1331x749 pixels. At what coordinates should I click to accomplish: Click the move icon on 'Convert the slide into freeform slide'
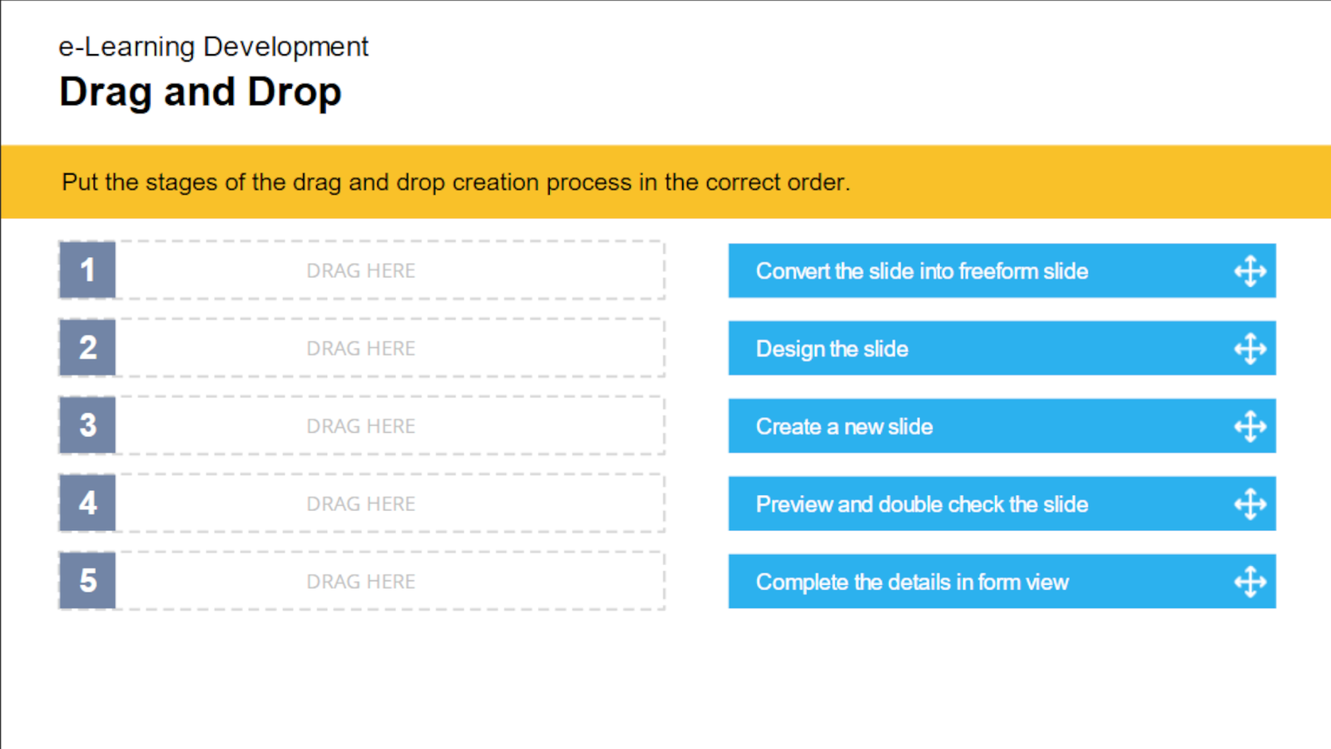pyautogui.click(x=1250, y=271)
